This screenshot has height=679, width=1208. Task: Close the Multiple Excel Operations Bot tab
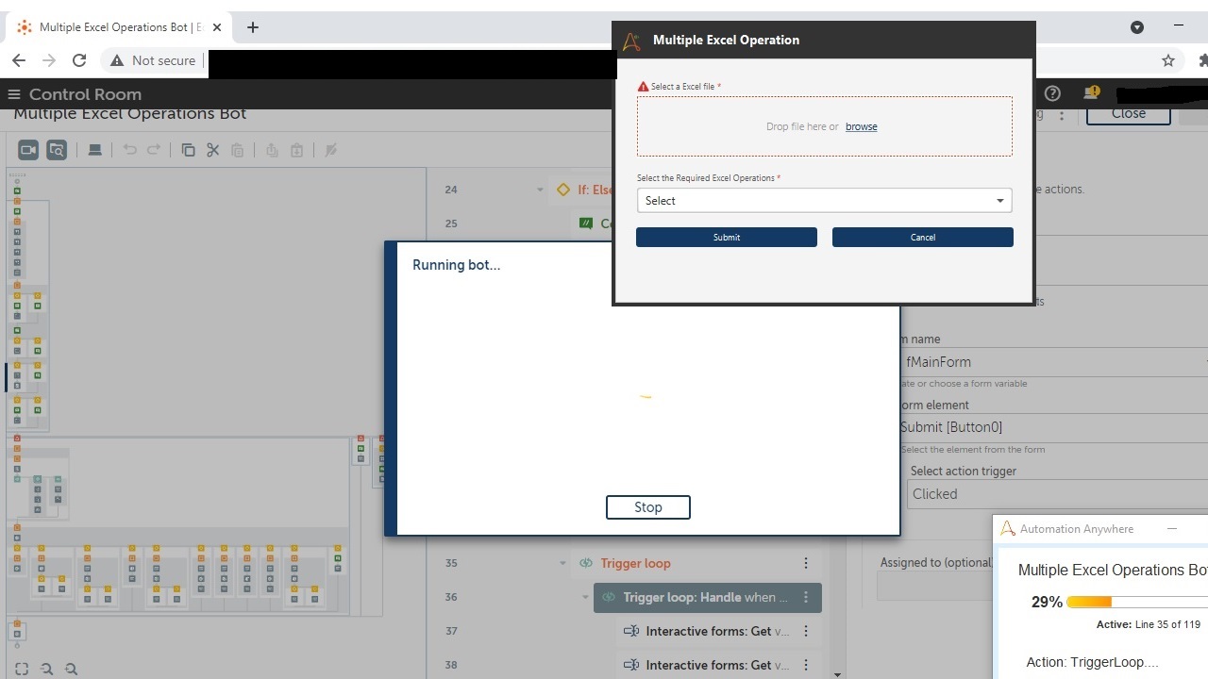click(x=217, y=27)
